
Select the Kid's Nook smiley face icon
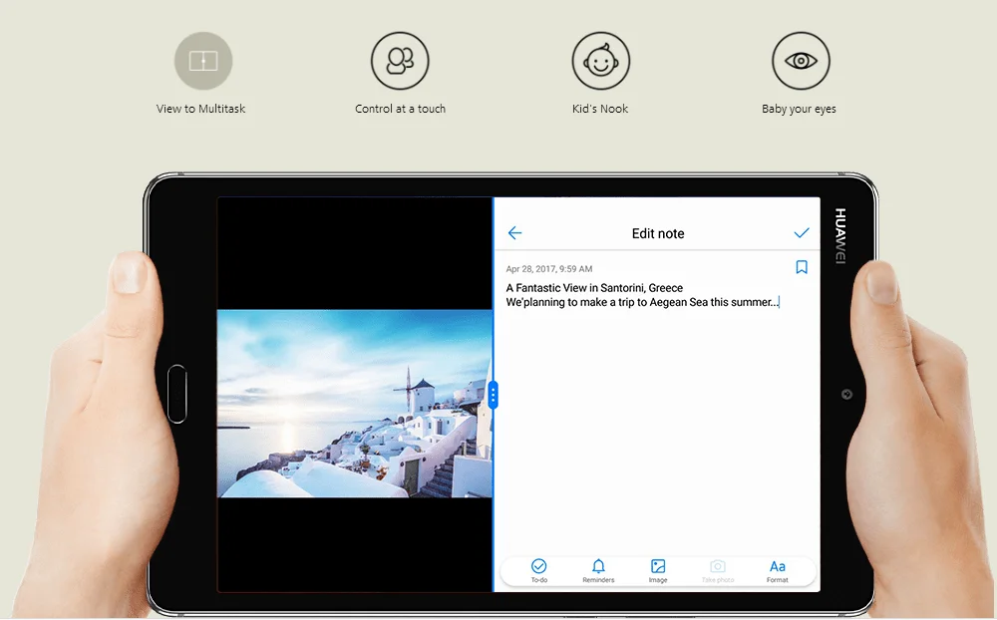point(601,61)
